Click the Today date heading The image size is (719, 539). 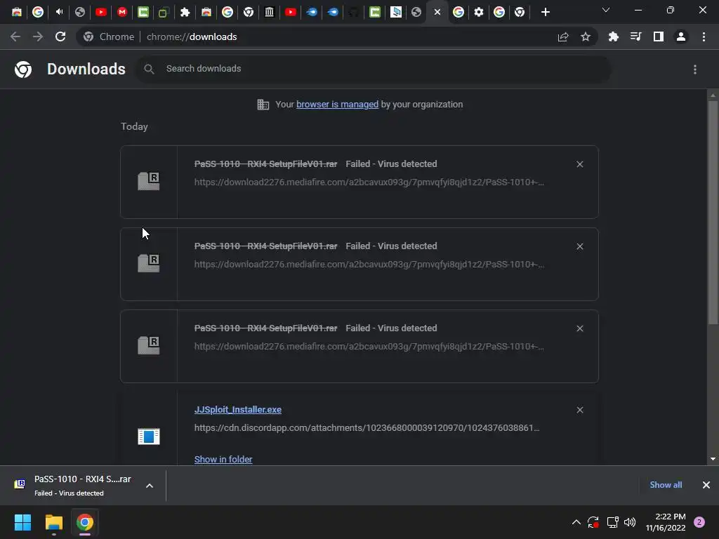134,126
